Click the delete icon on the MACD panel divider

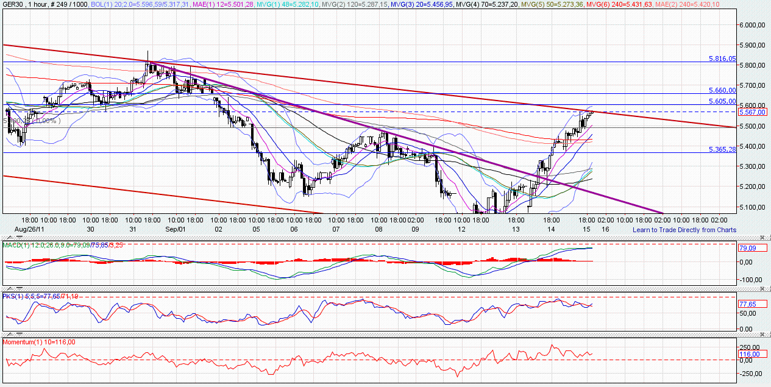762,236
